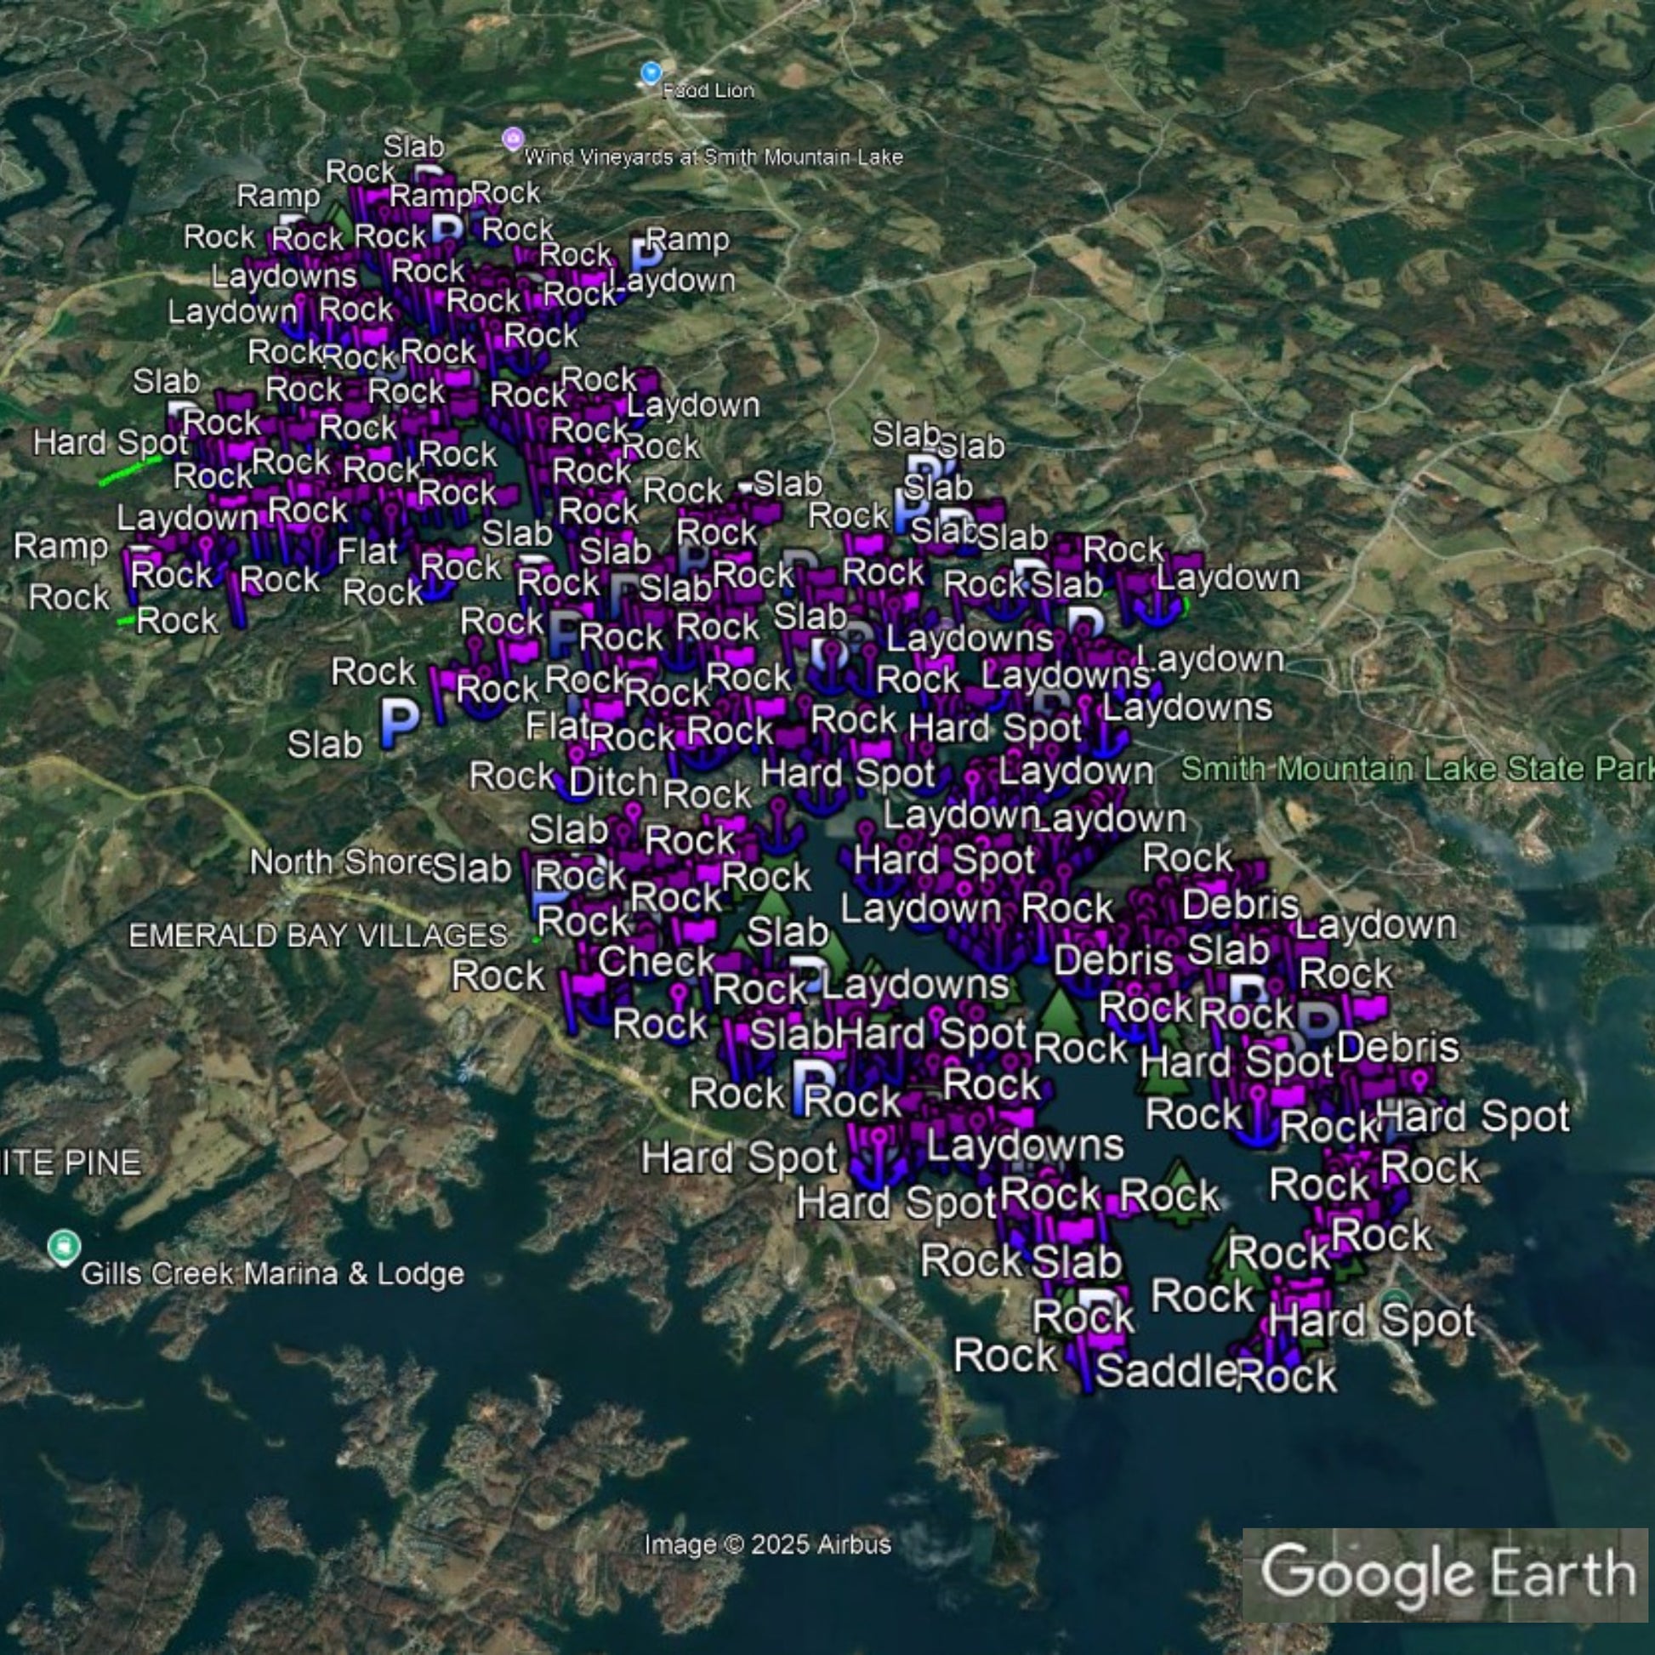Screen dimensions: 1655x1655
Task: Click the green line beside far-left Hard Spot
Action: (x=129, y=471)
